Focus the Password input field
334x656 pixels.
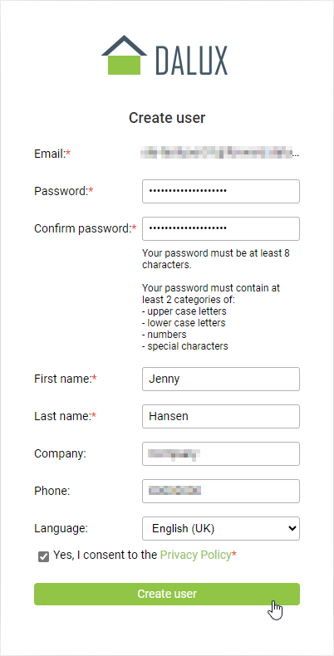coord(221,191)
